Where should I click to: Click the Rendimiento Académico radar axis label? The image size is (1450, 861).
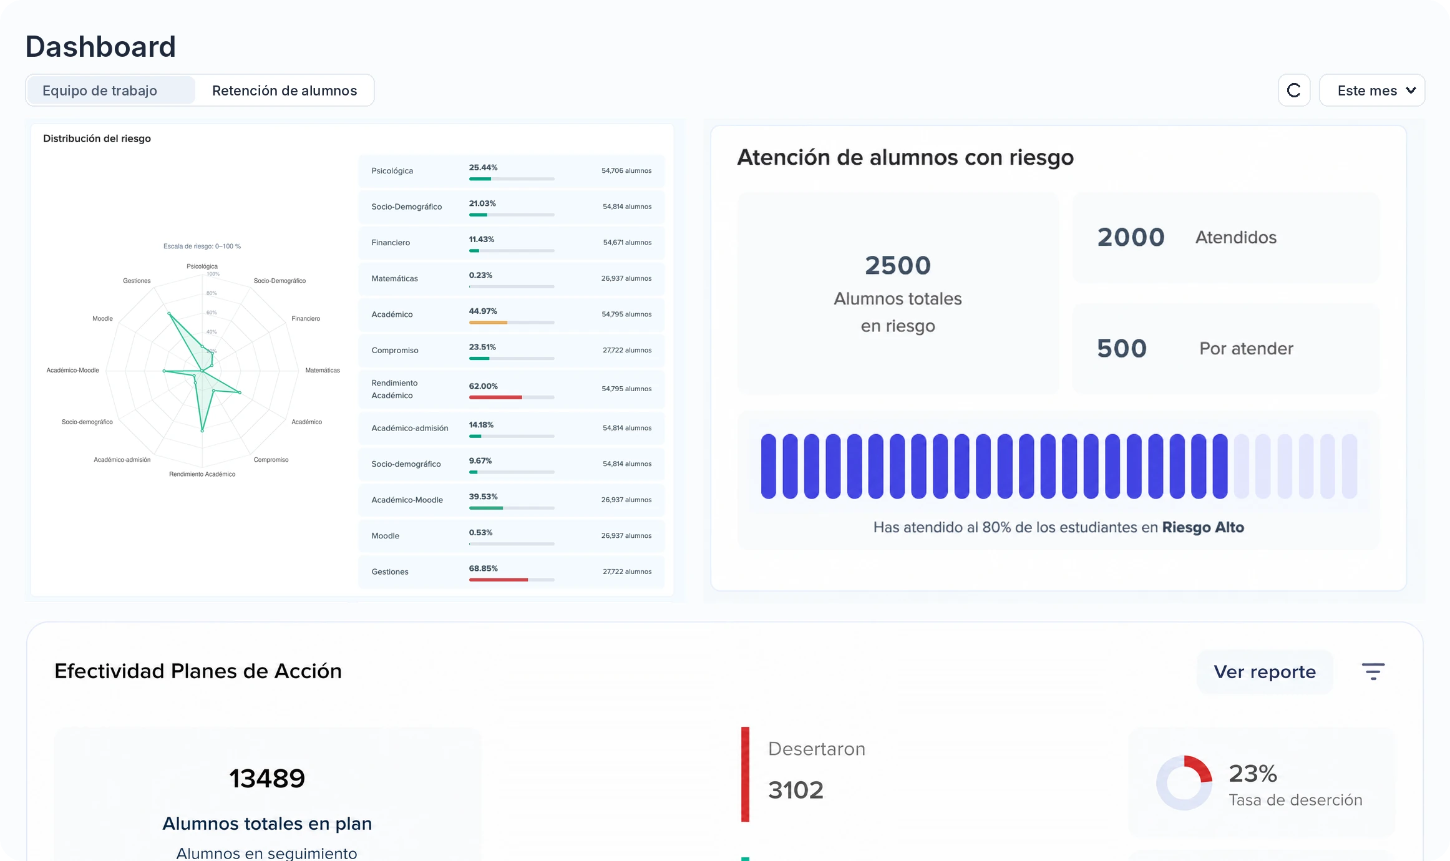202,474
